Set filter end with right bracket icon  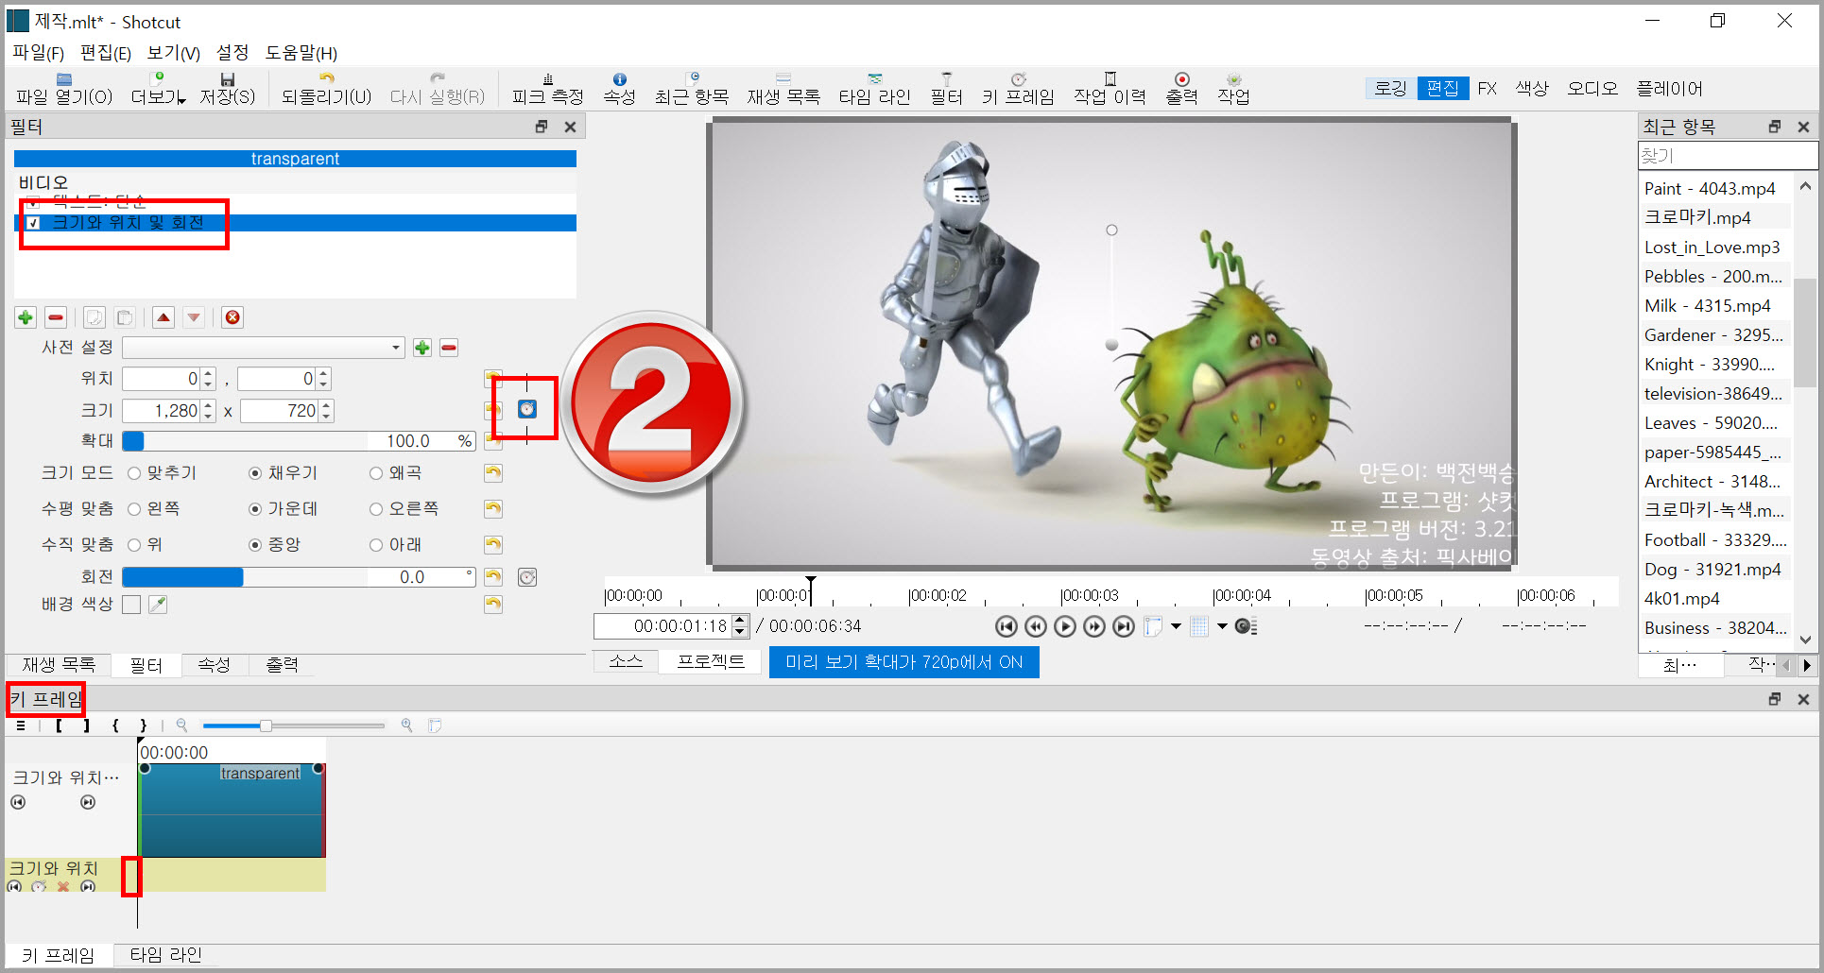86,725
